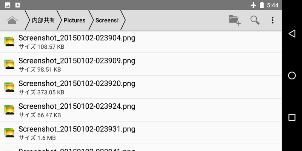This screenshot has width=302, height=151.
Task: Tap the image icon for Screenshot_20150102-023931.png
Action: click(9, 132)
